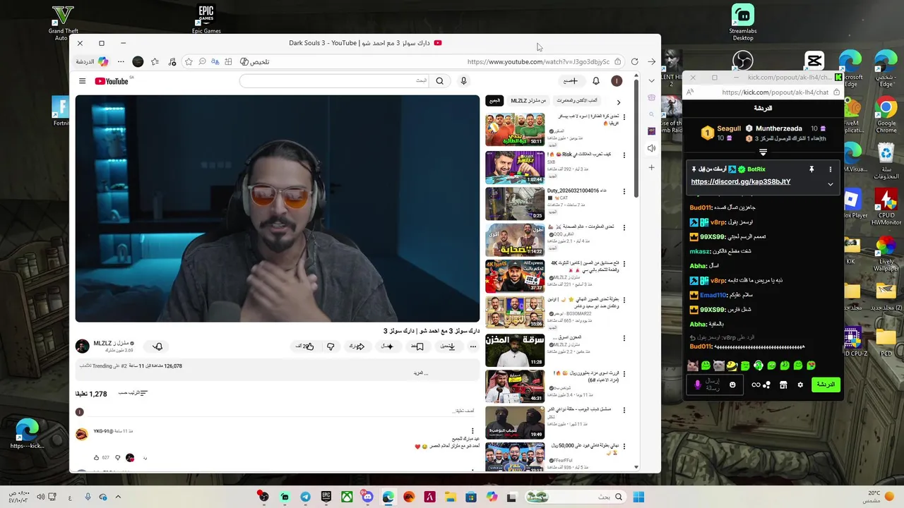Expand the Kick leaderboard drag handle
904x508 pixels.
[763, 152]
